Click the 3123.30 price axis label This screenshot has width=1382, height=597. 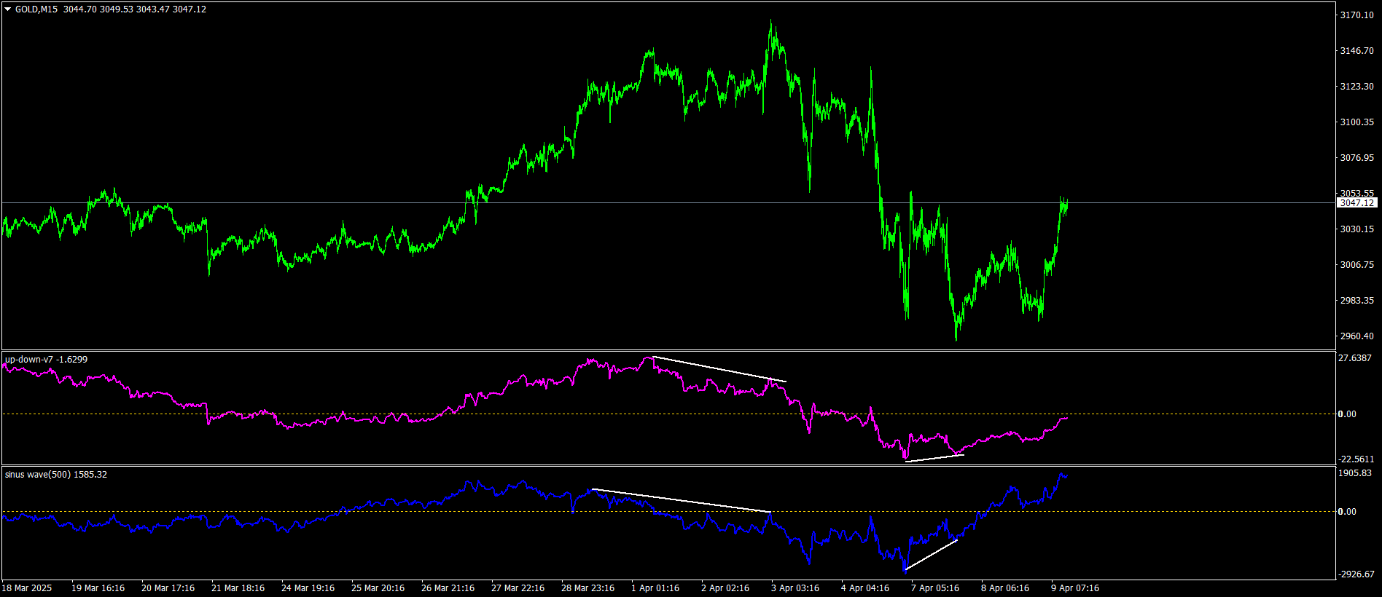pos(1357,87)
